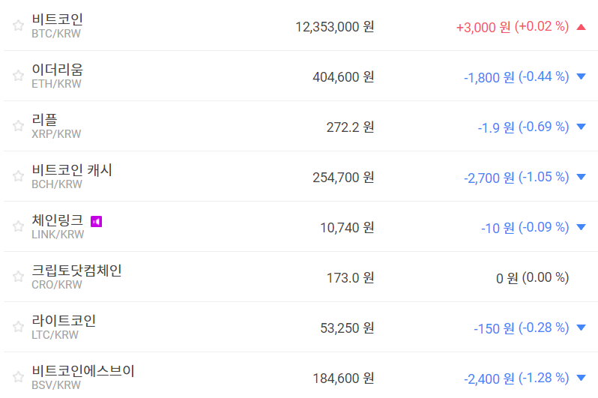Add 비트코인 캐시 to favorites via star
This screenshot has width=598, height=398.
click(x=18, y=176)
